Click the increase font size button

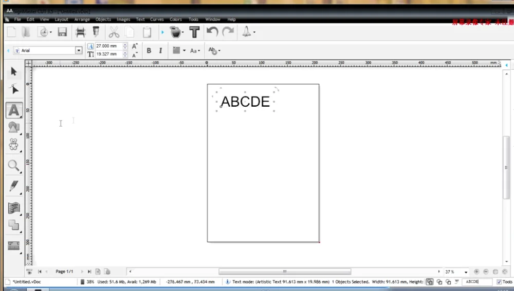(135, 46)
